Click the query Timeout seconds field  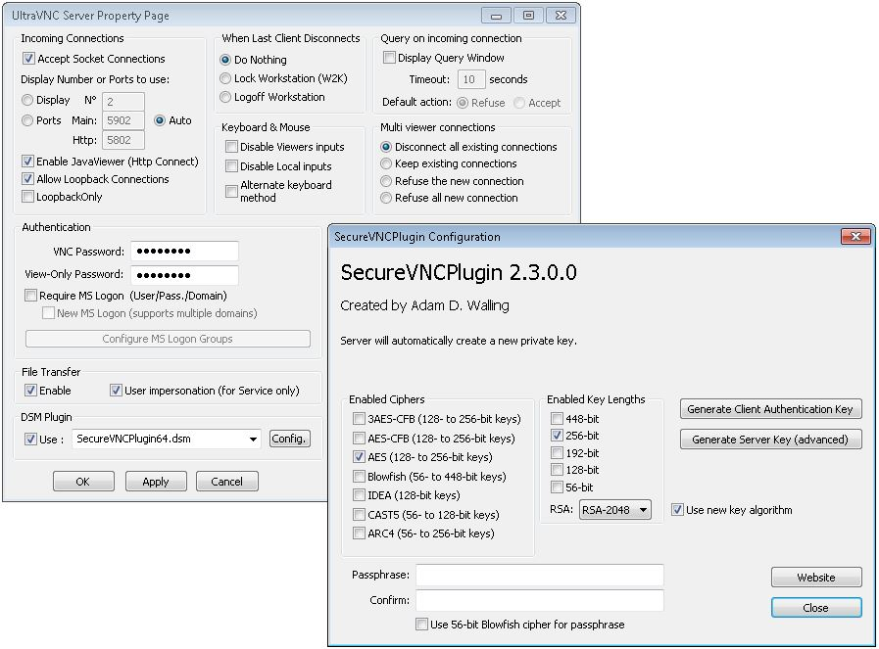(471, 79)
